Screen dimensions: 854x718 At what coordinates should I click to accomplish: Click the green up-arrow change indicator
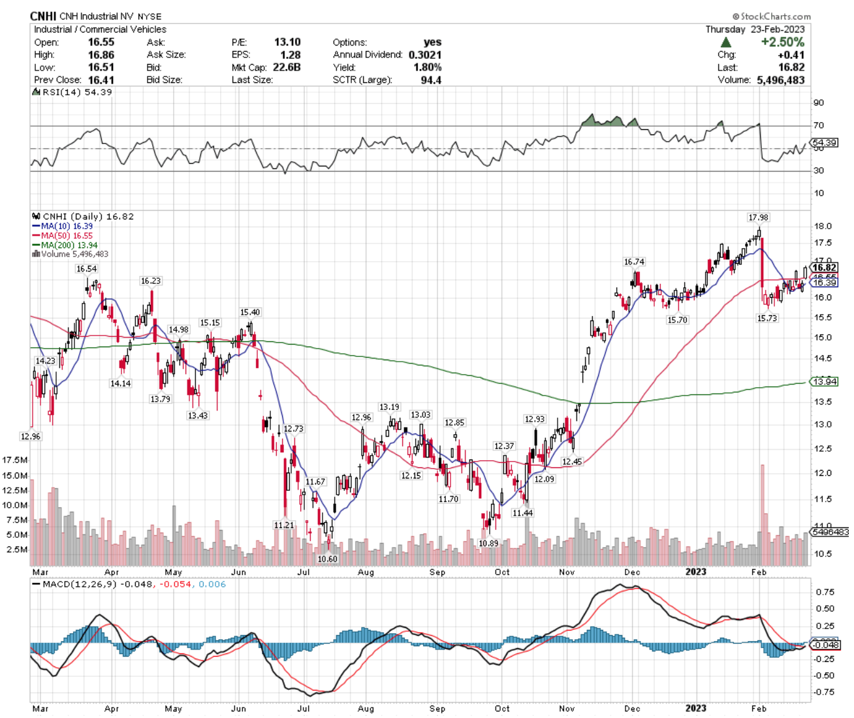pyautogui.click(x=725, y=42)
